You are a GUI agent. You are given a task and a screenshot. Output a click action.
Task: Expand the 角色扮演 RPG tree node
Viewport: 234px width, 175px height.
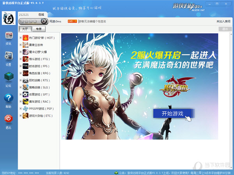point(21,73)
